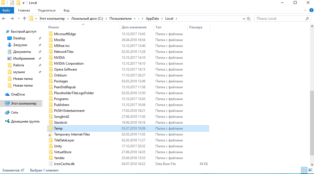Expand the chevron after Локальный диск (C:)

(x=106, y=19)
